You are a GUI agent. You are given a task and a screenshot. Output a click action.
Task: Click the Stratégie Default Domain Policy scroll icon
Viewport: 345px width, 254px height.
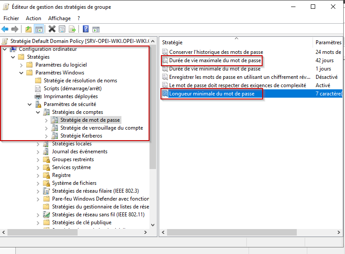pos(5,41)
